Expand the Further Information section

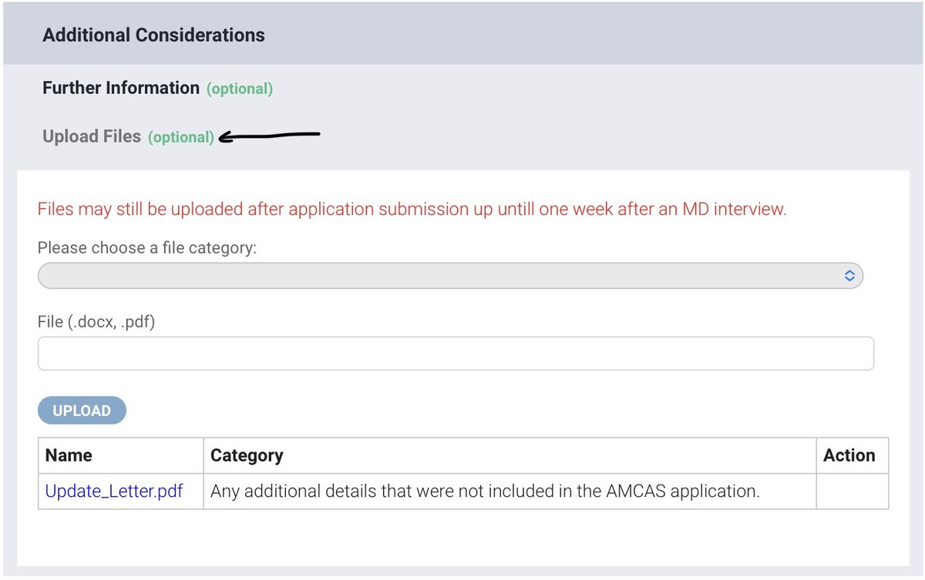click(121, 88)
